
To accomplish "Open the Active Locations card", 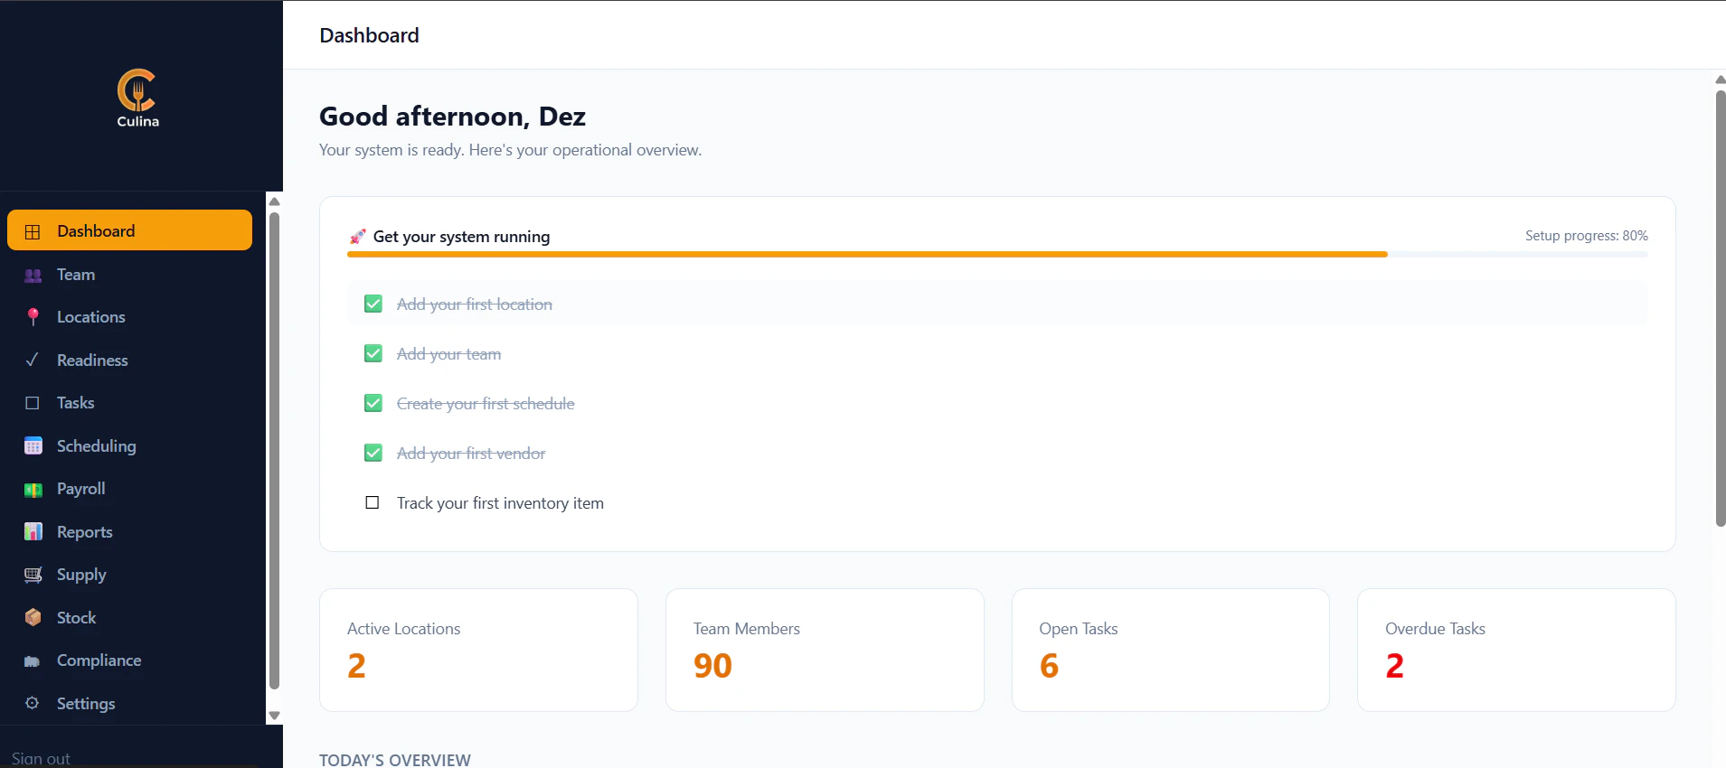I will (478, 650).
